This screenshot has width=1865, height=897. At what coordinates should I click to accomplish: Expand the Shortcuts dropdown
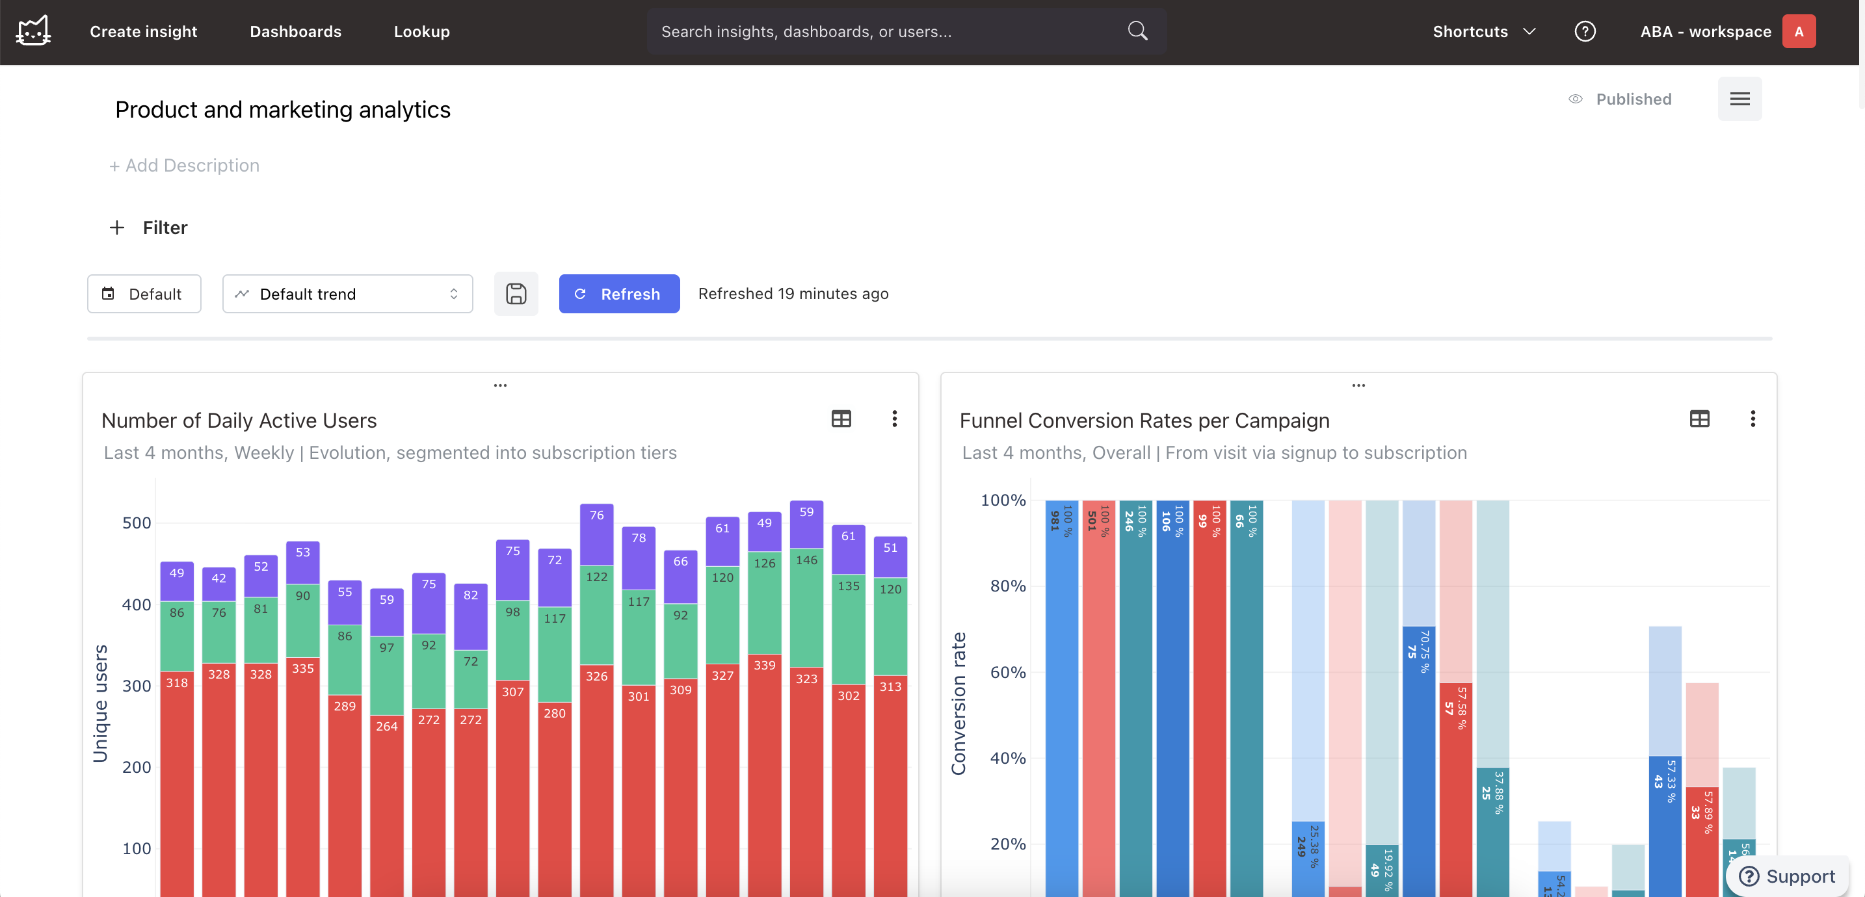pos(1483,31)
